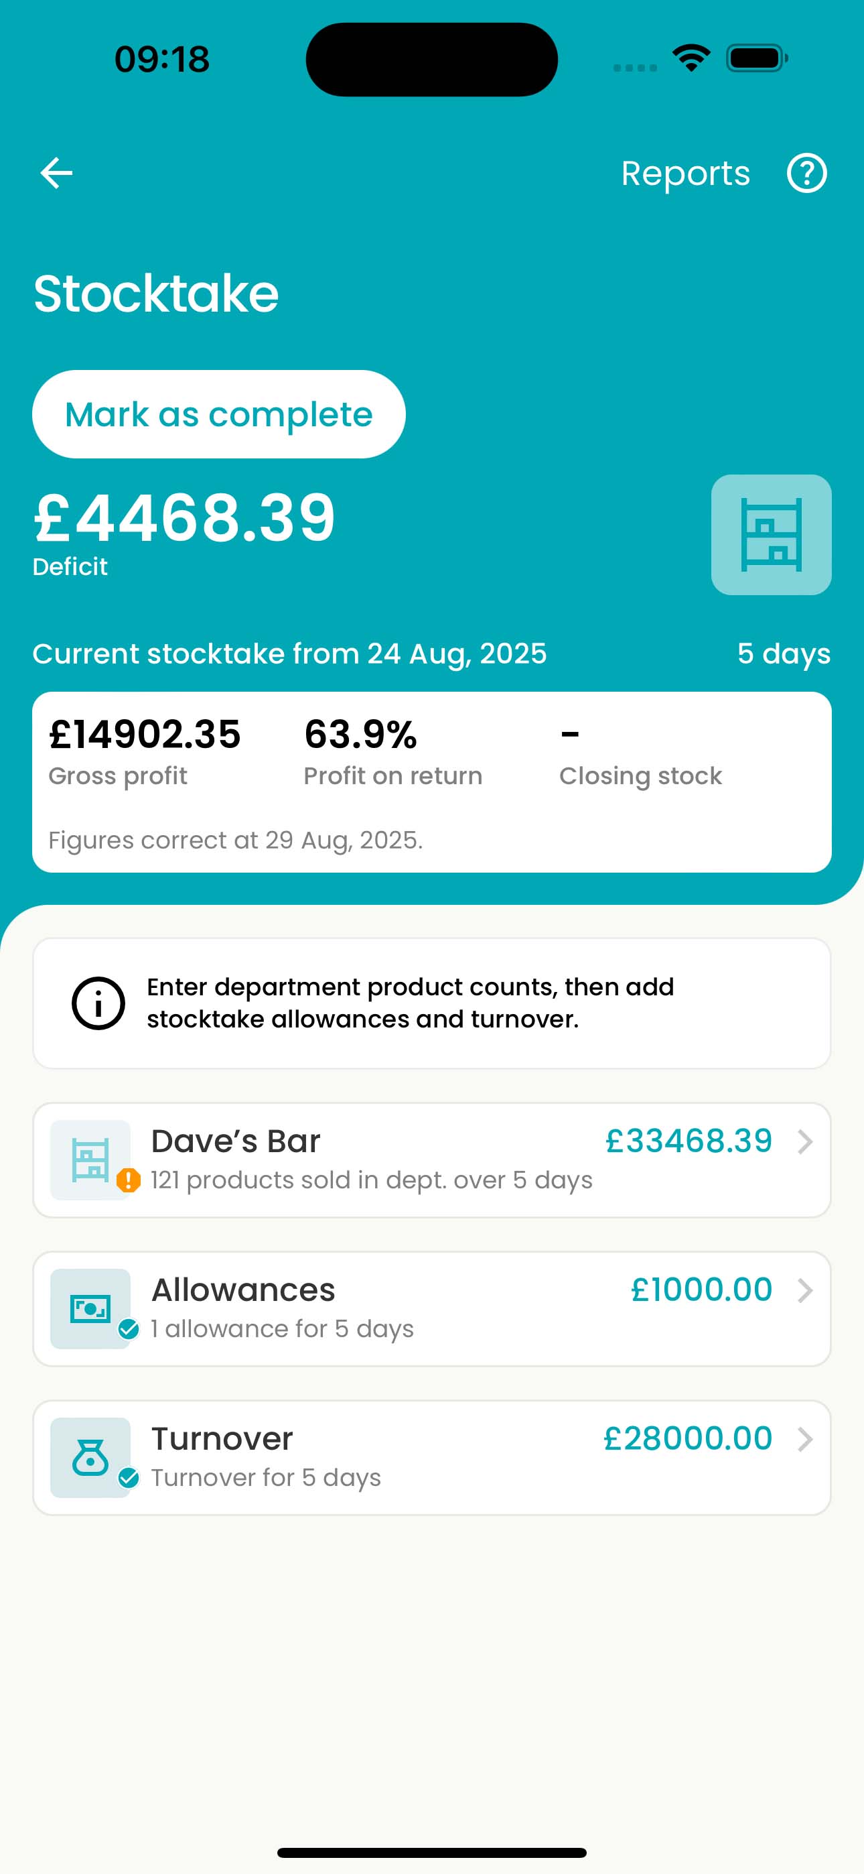The height and width of the screenshot is (1874, 864).
Task: Tap the Dave's Bar shelf icon
Action: tap(90, 1159)
